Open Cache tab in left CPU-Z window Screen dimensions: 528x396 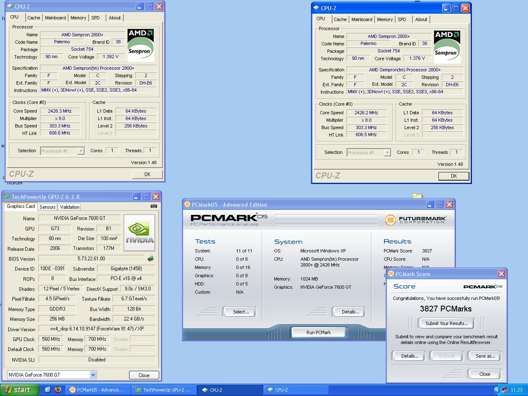pyautogui.click(x=34, y=18)
